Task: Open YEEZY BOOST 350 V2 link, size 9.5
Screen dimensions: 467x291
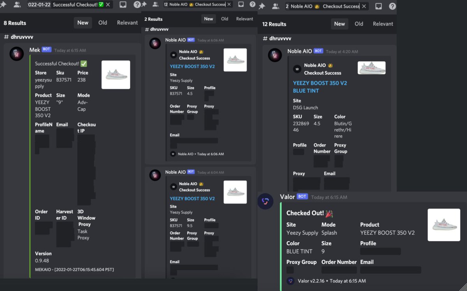Action: [192, 199]
